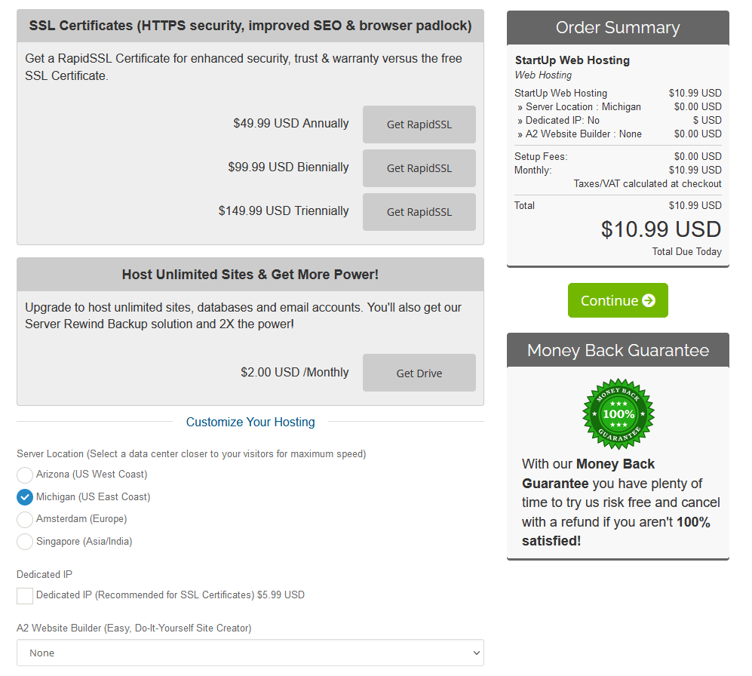Pick Singapore (Asia/India) server location
Viewport: 752px width, 676px height.
25,542
